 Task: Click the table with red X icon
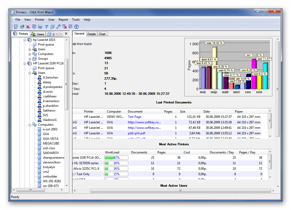(64, 27)
